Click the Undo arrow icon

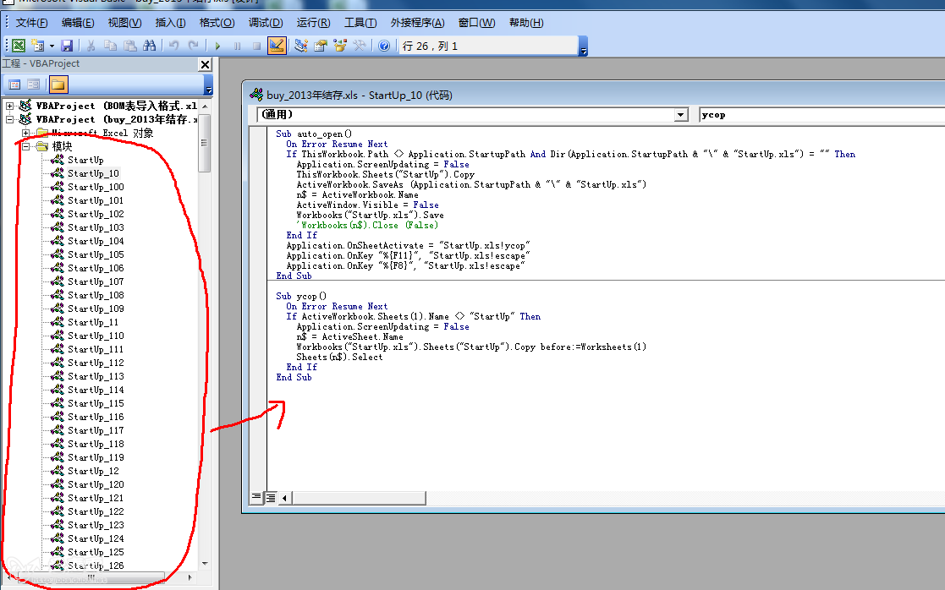(173, 46)
